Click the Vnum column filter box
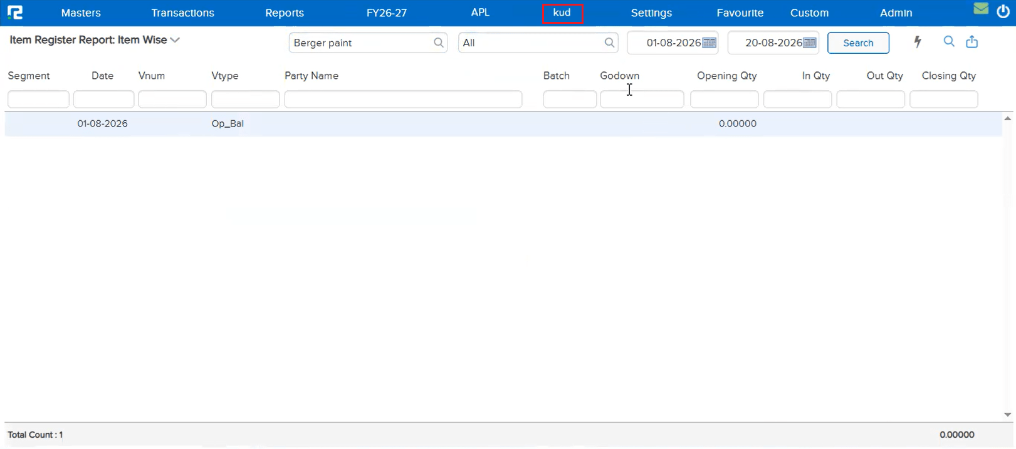1016x449 pixels. click(172, 99)
